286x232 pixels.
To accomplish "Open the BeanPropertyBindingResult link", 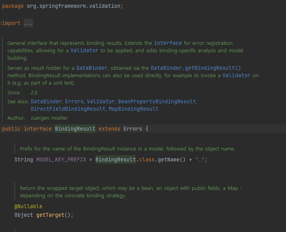I will [157, 101].
